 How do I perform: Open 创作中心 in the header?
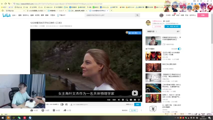(x=192, y=15)
